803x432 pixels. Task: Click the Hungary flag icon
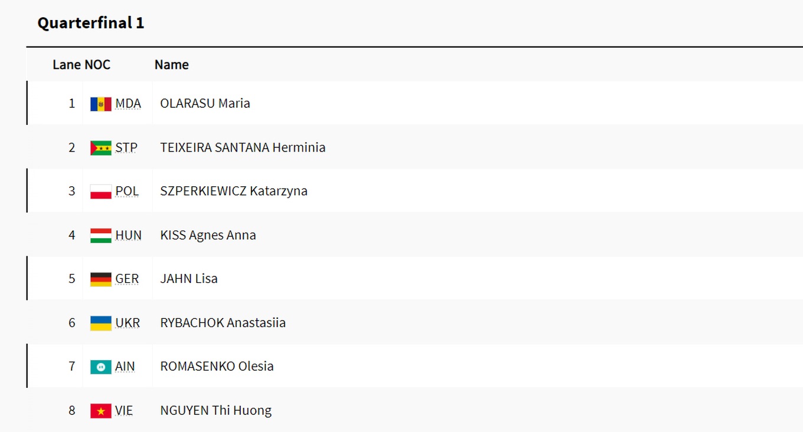click(x=100, y=236)
